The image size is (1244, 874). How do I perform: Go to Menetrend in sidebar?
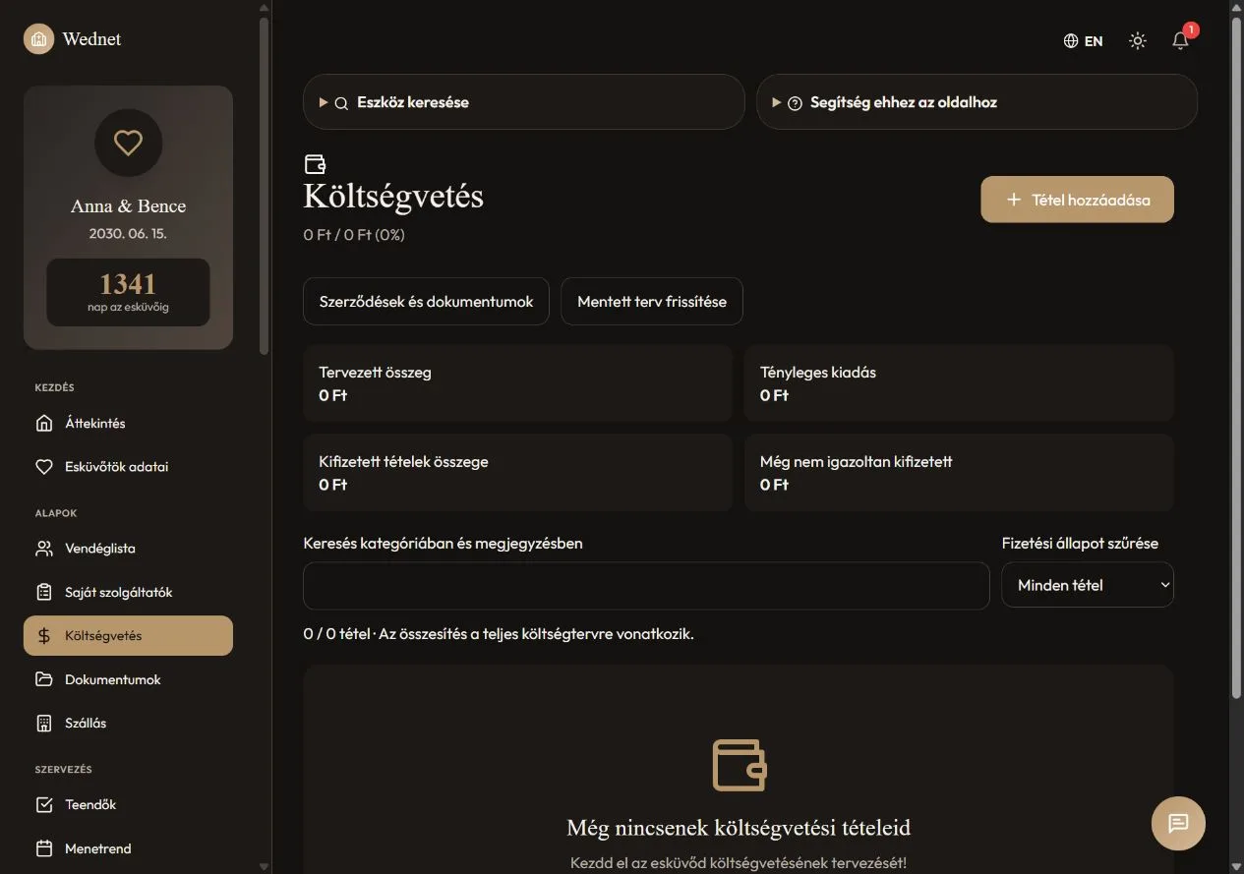[x=128, y=848]
